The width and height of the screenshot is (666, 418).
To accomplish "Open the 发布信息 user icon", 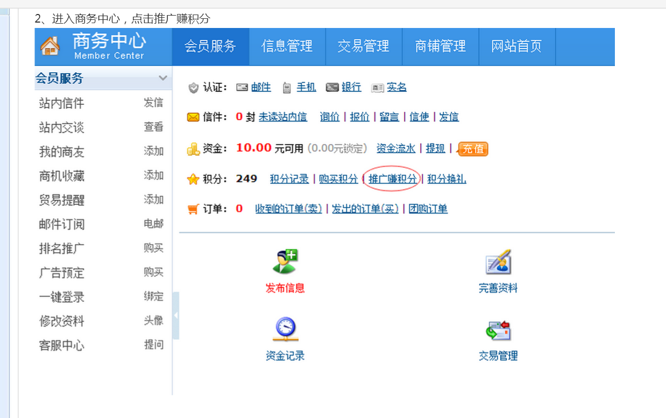I will coord(285,262).
